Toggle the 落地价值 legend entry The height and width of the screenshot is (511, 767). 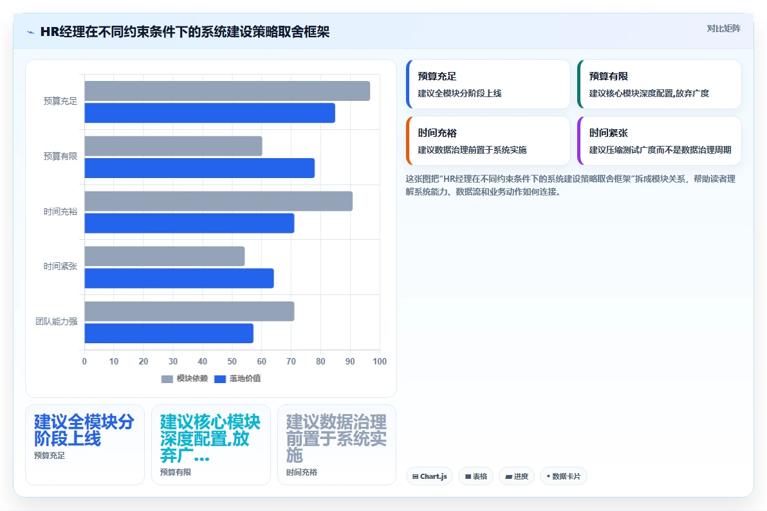(x=237, y=379)
